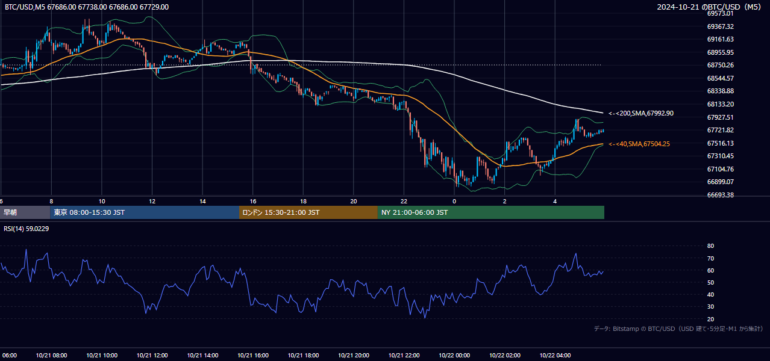
Task: Click the 67516.13 price axis label
Action: 720,143
